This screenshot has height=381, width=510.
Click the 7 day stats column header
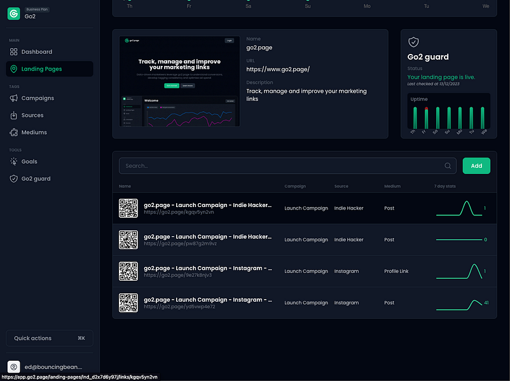pos(445,186)
